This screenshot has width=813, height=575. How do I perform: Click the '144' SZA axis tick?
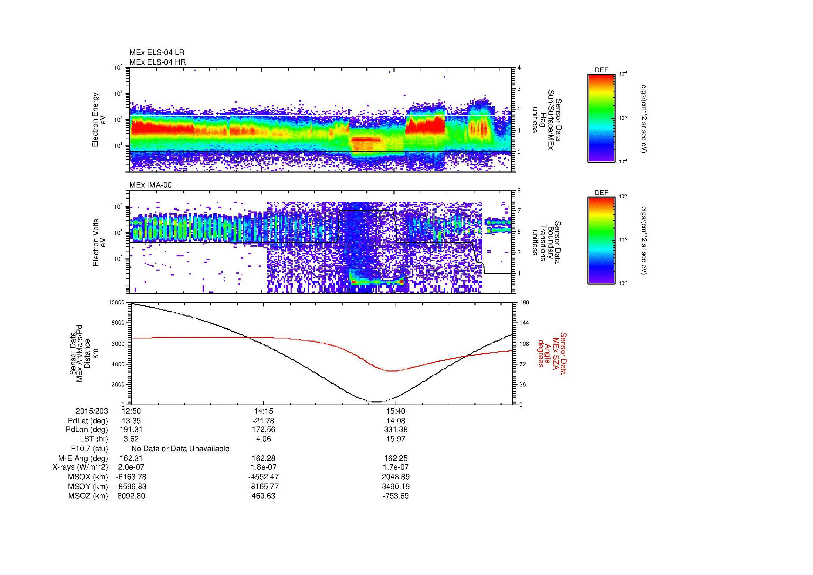click(523, 323)
